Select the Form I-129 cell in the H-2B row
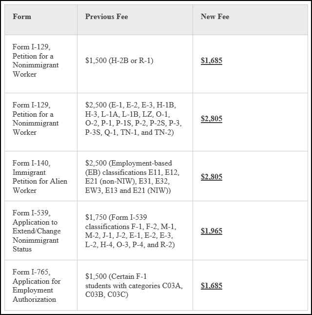The width and height of the screenshot is (312, 315). pyautogui.click(x=36, y=61)
